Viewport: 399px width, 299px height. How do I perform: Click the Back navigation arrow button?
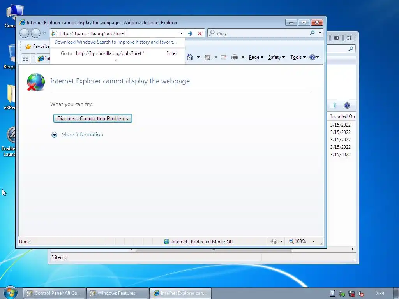point(24,33)
